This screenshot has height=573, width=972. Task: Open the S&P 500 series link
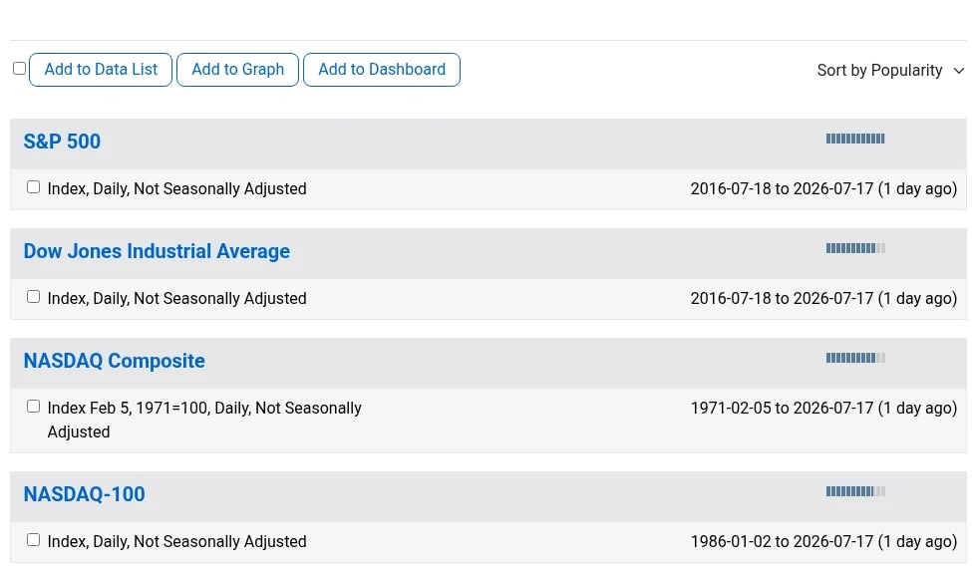[x=62, y=142]
